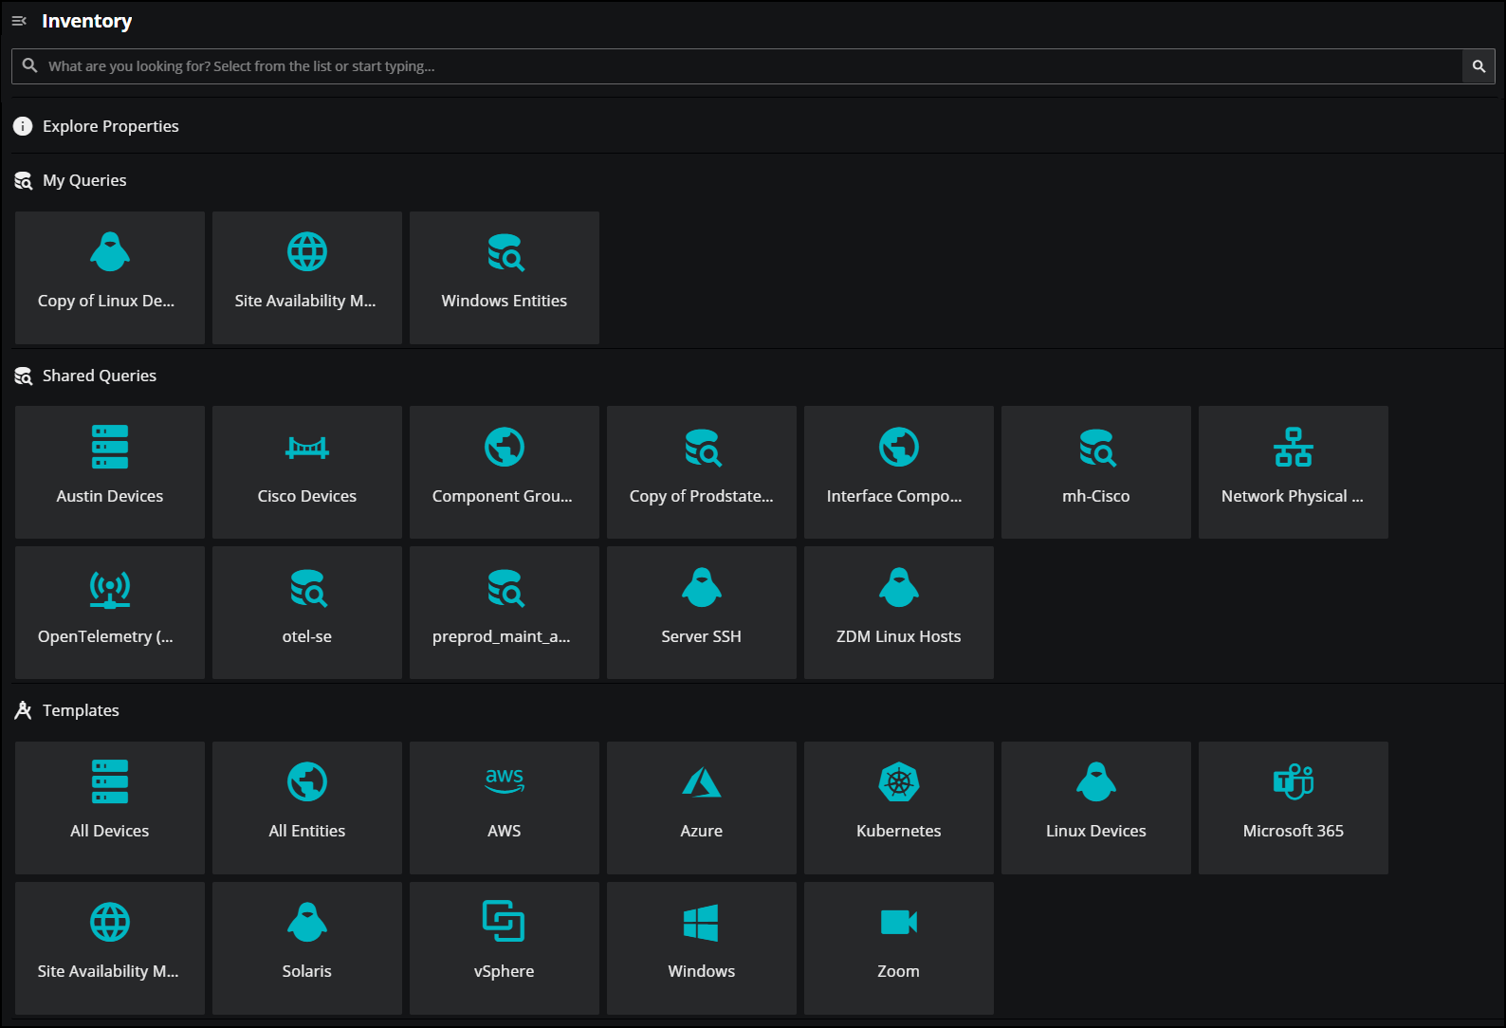Select the Solaris template
This screenshot has height=1028, width=1506.
pos(307,948)
